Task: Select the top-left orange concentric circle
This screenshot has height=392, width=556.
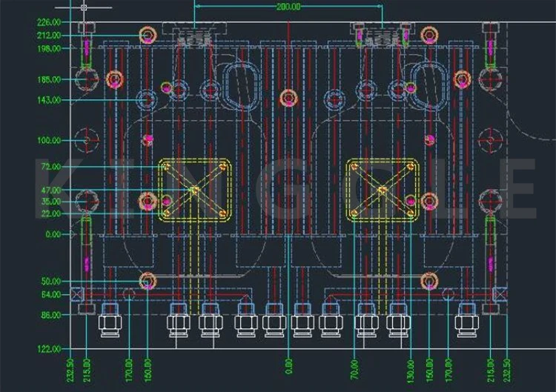Action: tap(148, 35)
